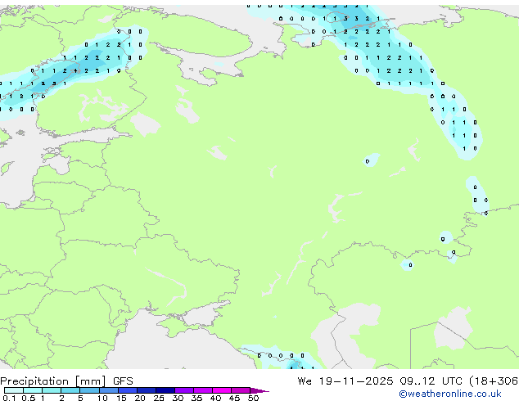Click the '30' legend scale label
Viewport: 519px width, 401px height.
[x=178, y=398]
